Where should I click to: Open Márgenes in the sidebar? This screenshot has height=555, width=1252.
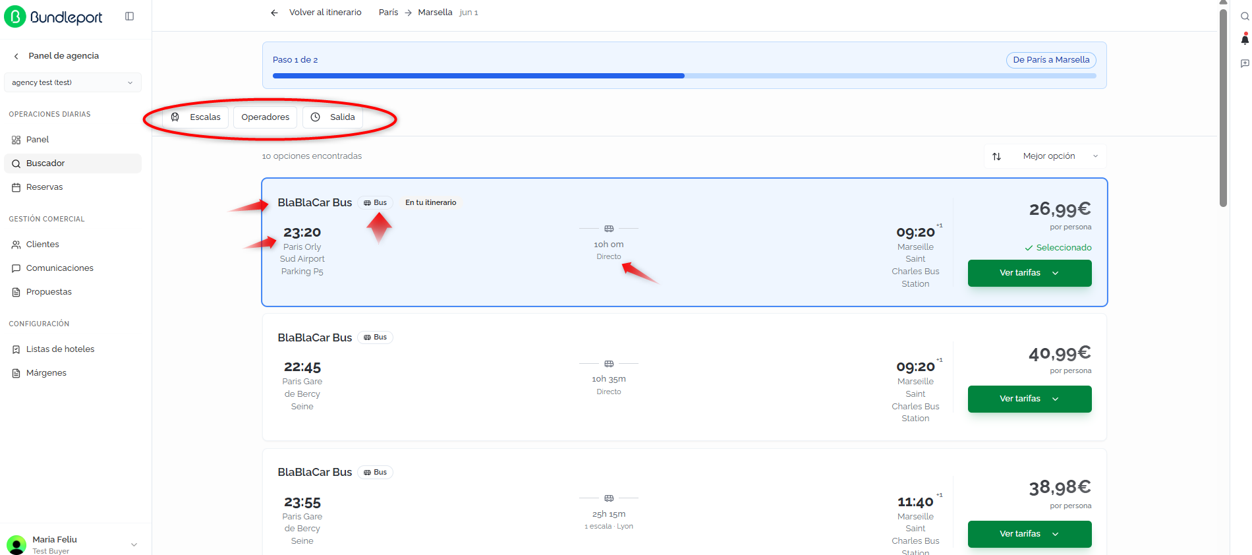point(72,373)
